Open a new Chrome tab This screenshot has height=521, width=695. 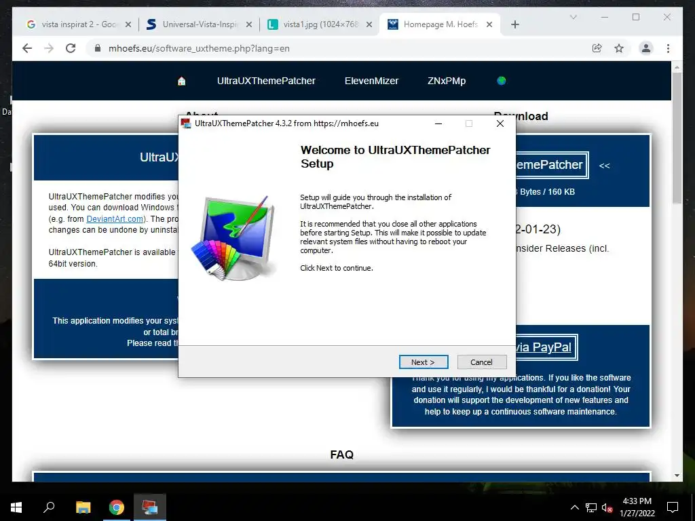pyautogui.click(x=514, y=25)
